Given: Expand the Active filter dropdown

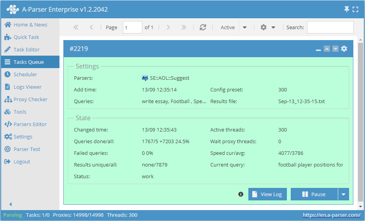Looking at the screenshot, I should pos(245,27).
